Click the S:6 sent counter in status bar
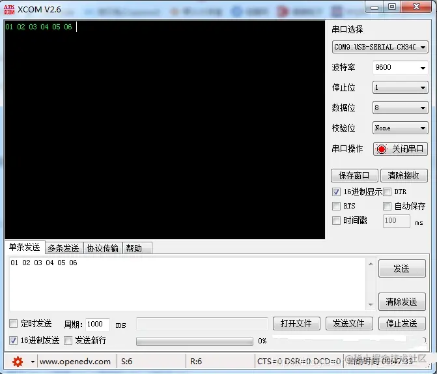 127,362
